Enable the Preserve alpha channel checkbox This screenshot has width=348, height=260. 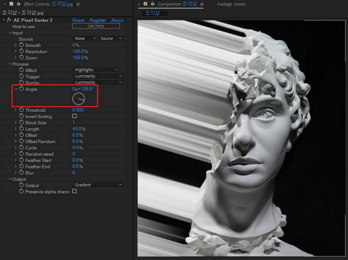(x=74, y=191)
